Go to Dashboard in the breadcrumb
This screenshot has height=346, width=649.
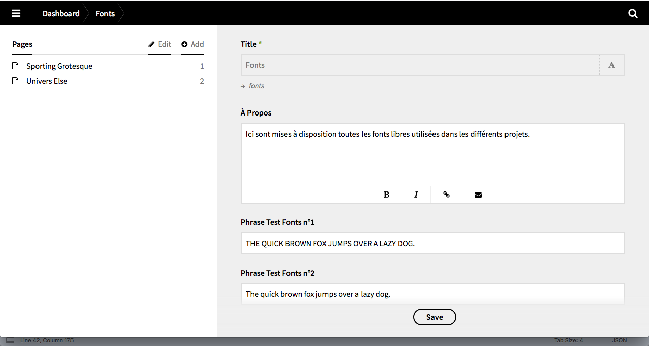tap(61, 13)
